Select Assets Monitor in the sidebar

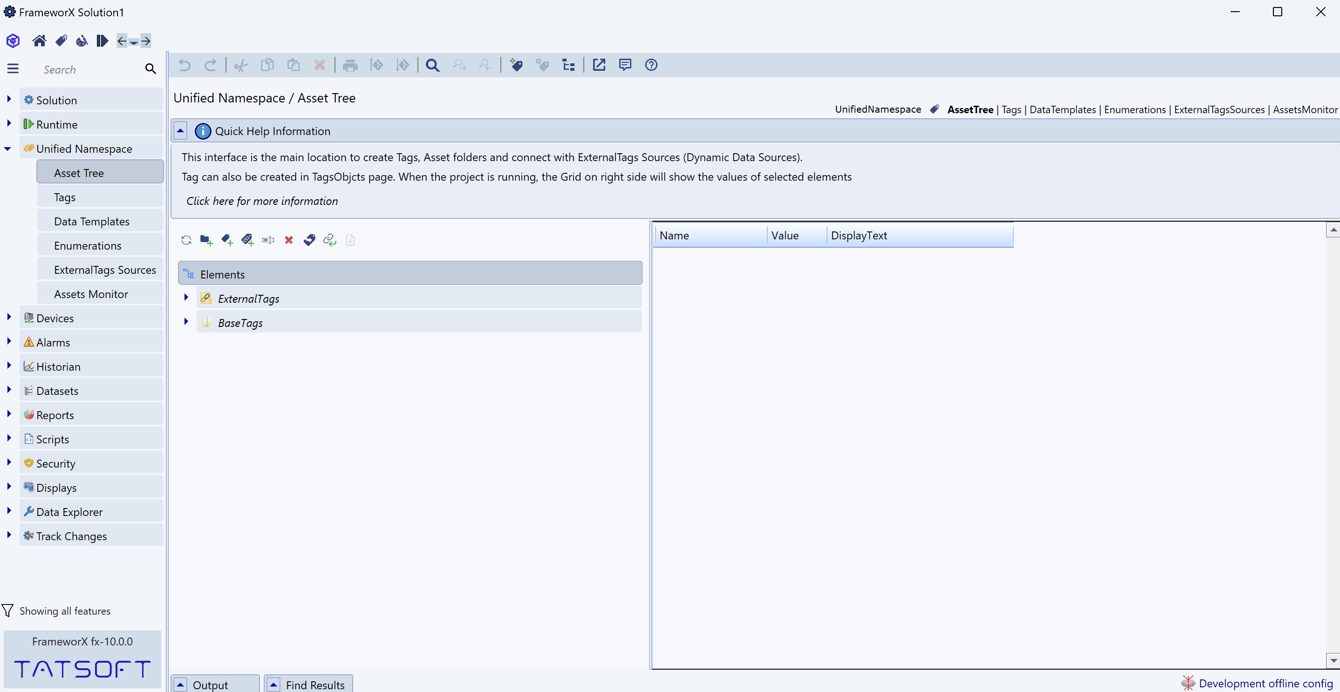[x=100, y=294]
